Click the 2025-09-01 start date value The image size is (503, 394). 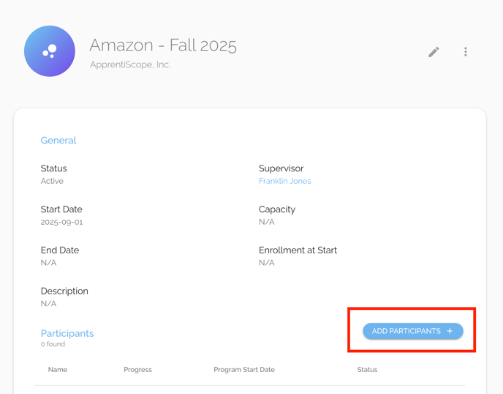61,222
